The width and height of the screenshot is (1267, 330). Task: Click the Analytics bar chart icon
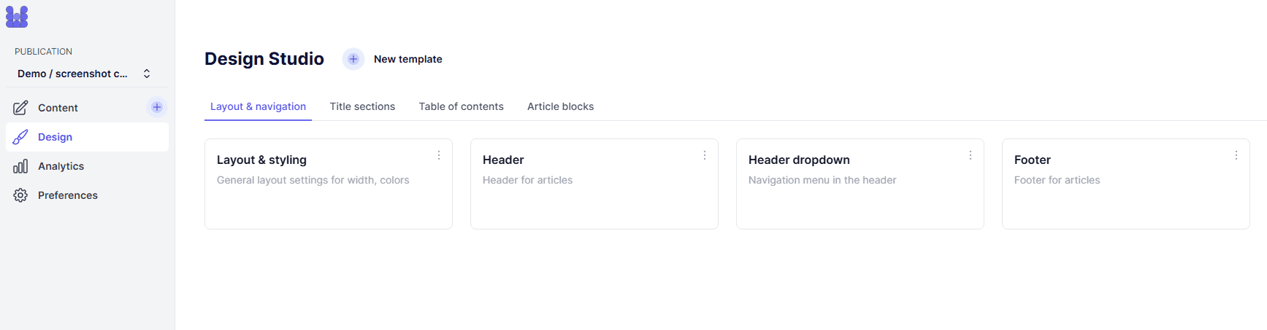[x=20, y=166]
